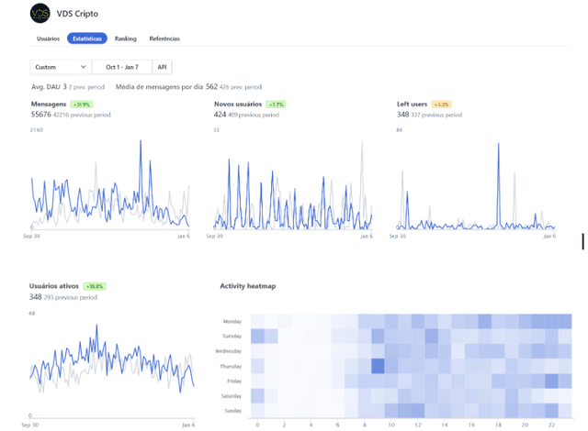
Task: Click the VDS Cripto logo avatar
Action: point(40,14)
